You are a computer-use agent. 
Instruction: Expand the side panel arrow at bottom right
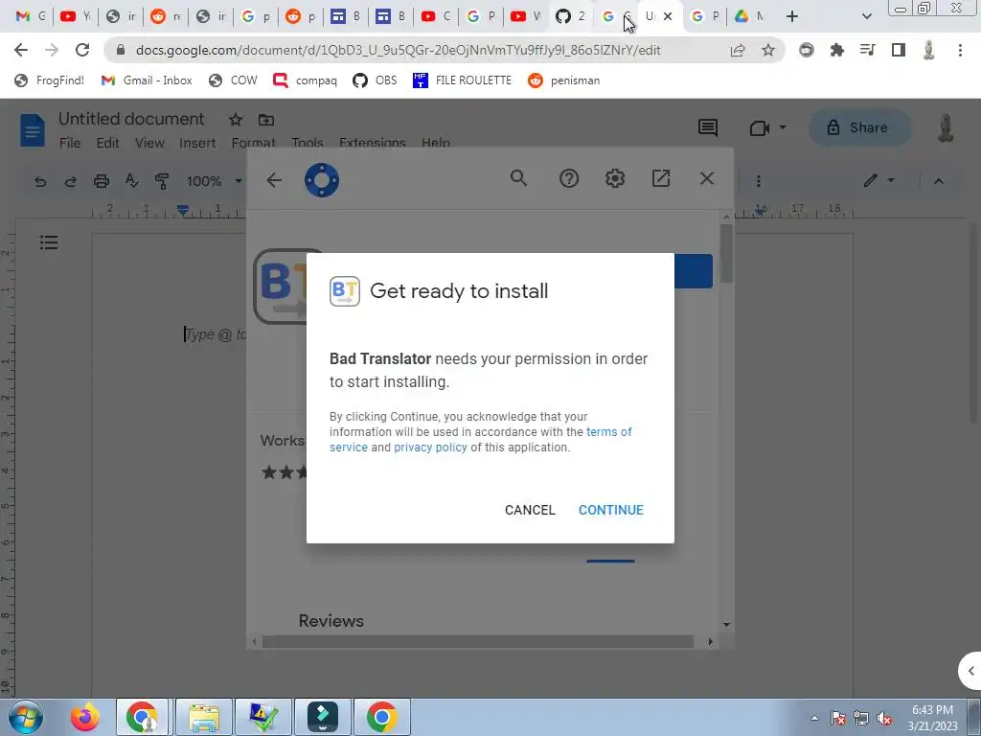970,671
